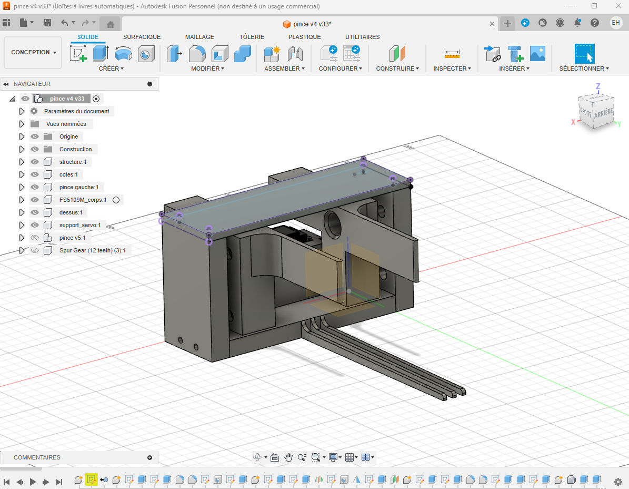The height and width of the screenshot is (489, 629).
Task: Open the Measure tool under Inspecter
Action: (x=452, y=54)
